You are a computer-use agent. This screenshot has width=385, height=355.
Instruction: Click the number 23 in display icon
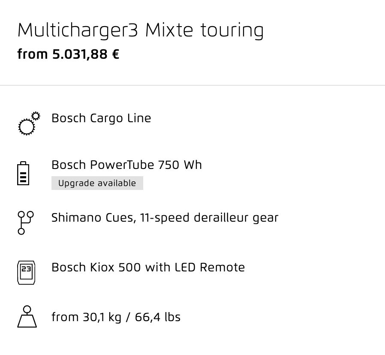[x=26, y=269]
